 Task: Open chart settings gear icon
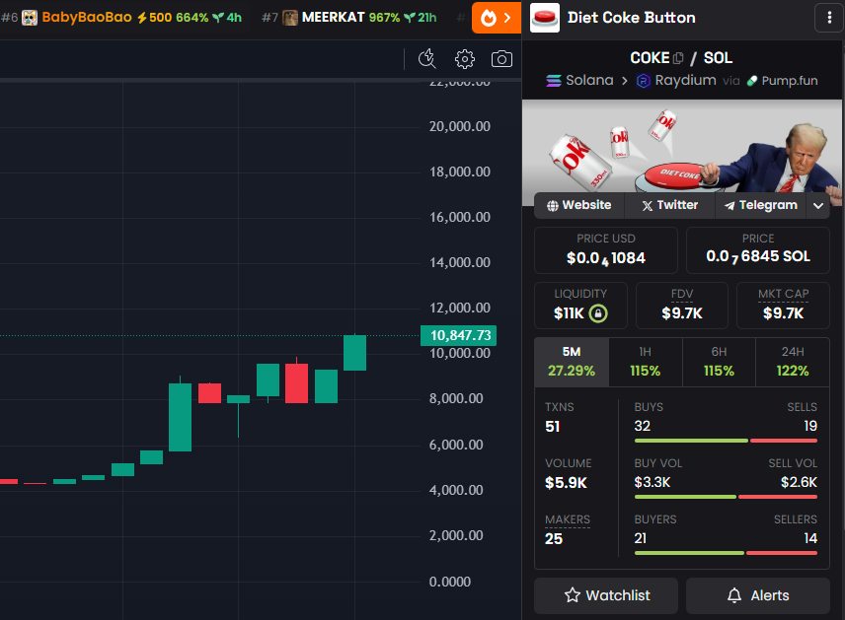click(x=465, y=59)
